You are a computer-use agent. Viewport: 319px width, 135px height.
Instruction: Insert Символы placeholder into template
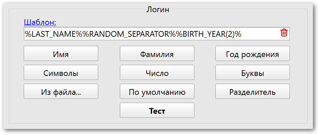(x=61, y=72)
